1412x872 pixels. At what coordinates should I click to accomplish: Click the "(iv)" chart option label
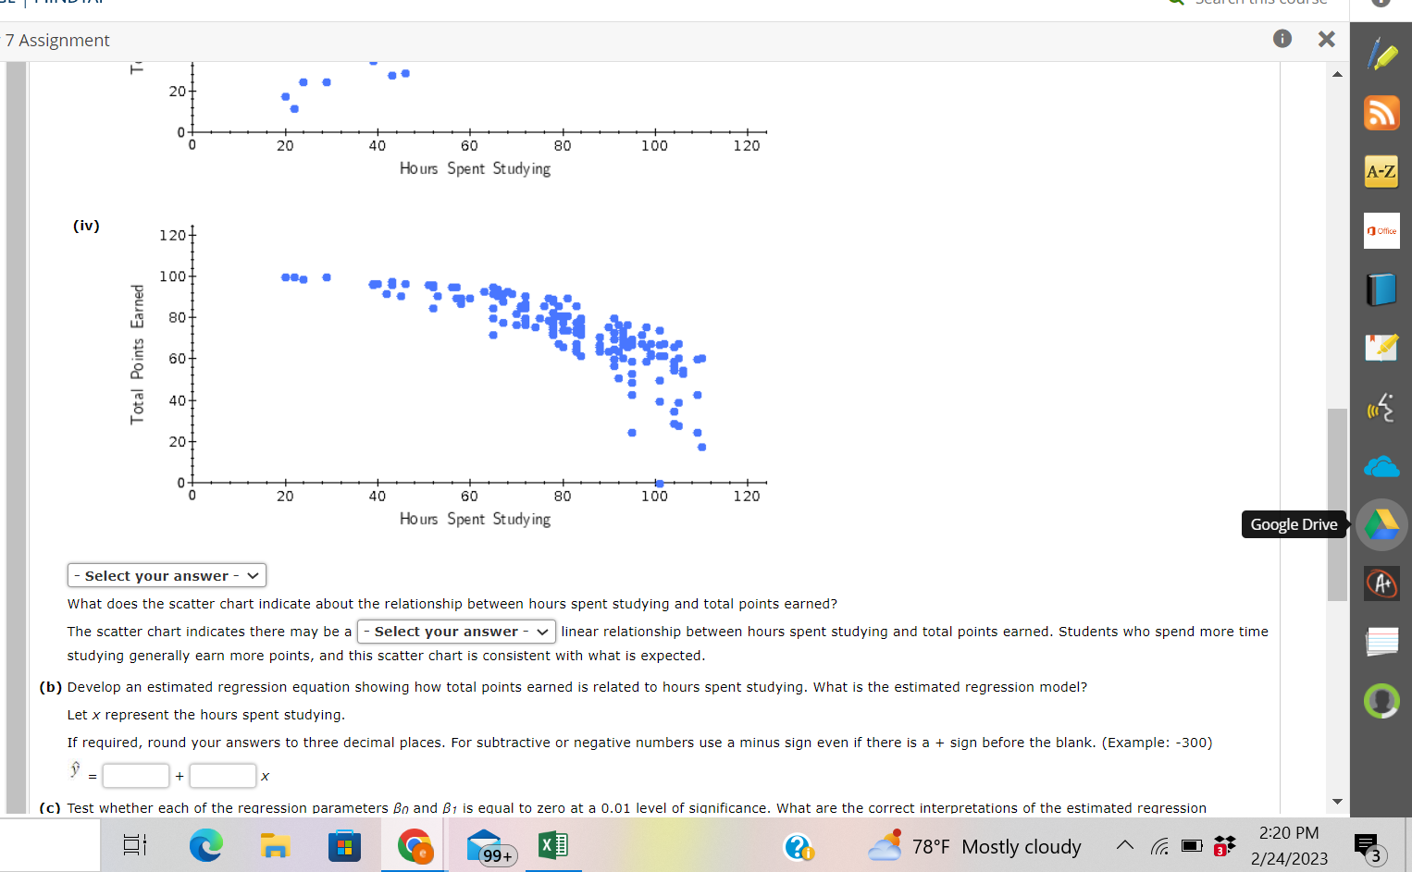point(86,226)
